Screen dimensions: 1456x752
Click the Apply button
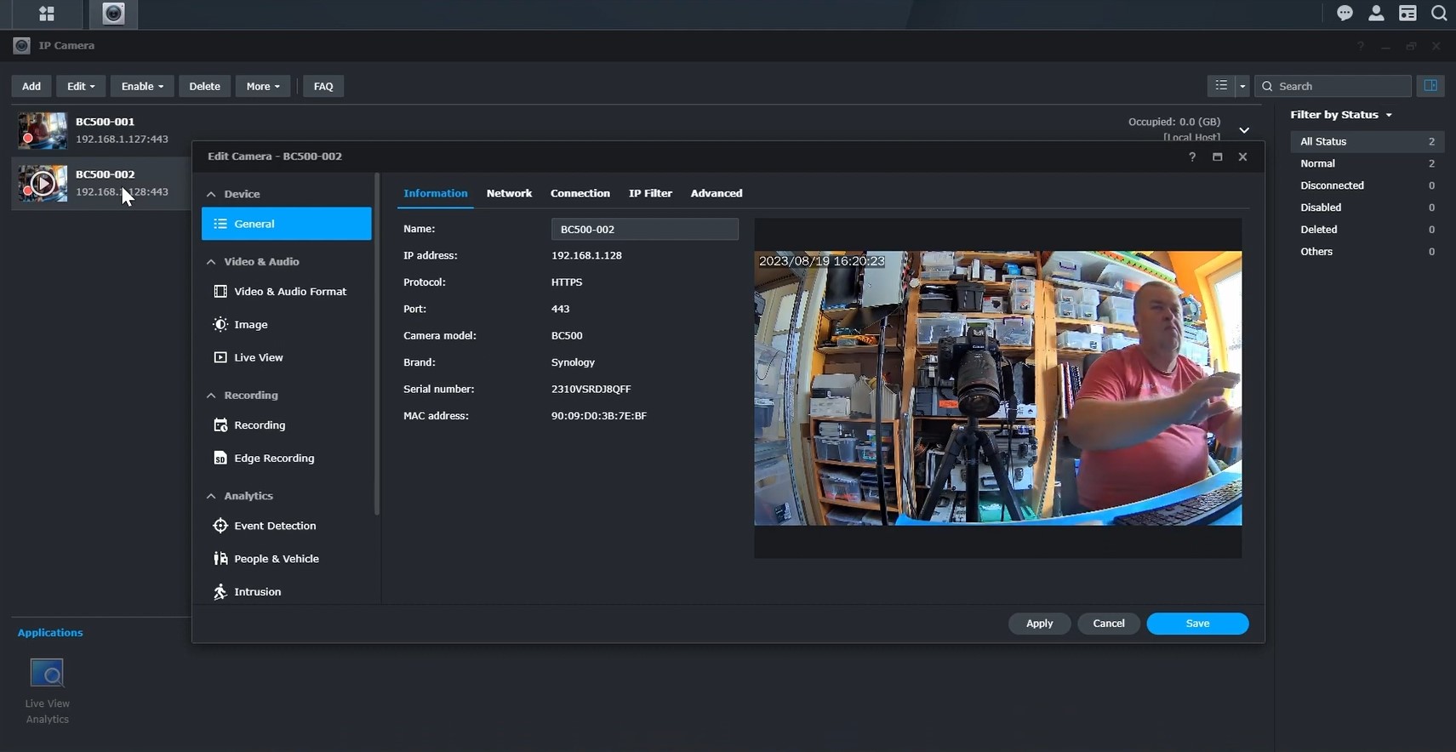1039,624
